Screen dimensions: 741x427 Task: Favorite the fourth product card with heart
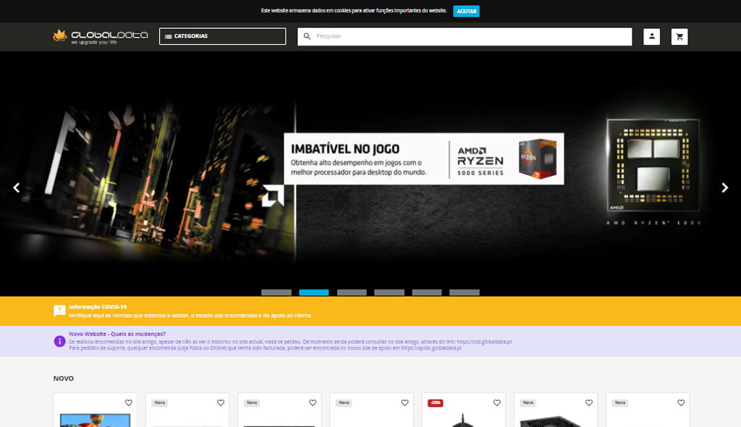coord(405,403)
